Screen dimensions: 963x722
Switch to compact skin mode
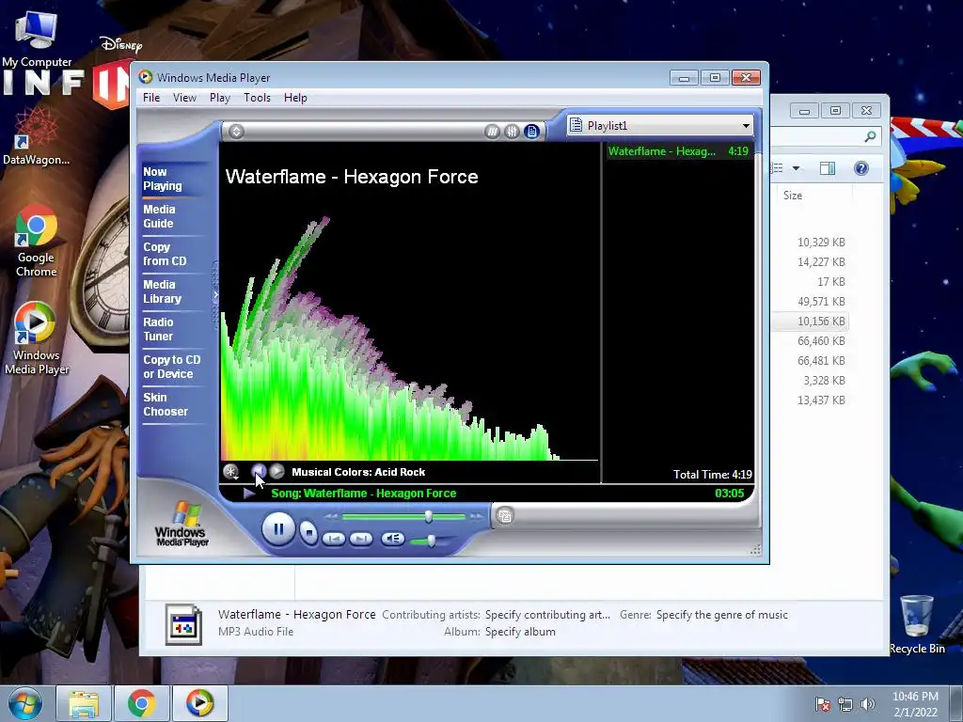coord(505,516)
